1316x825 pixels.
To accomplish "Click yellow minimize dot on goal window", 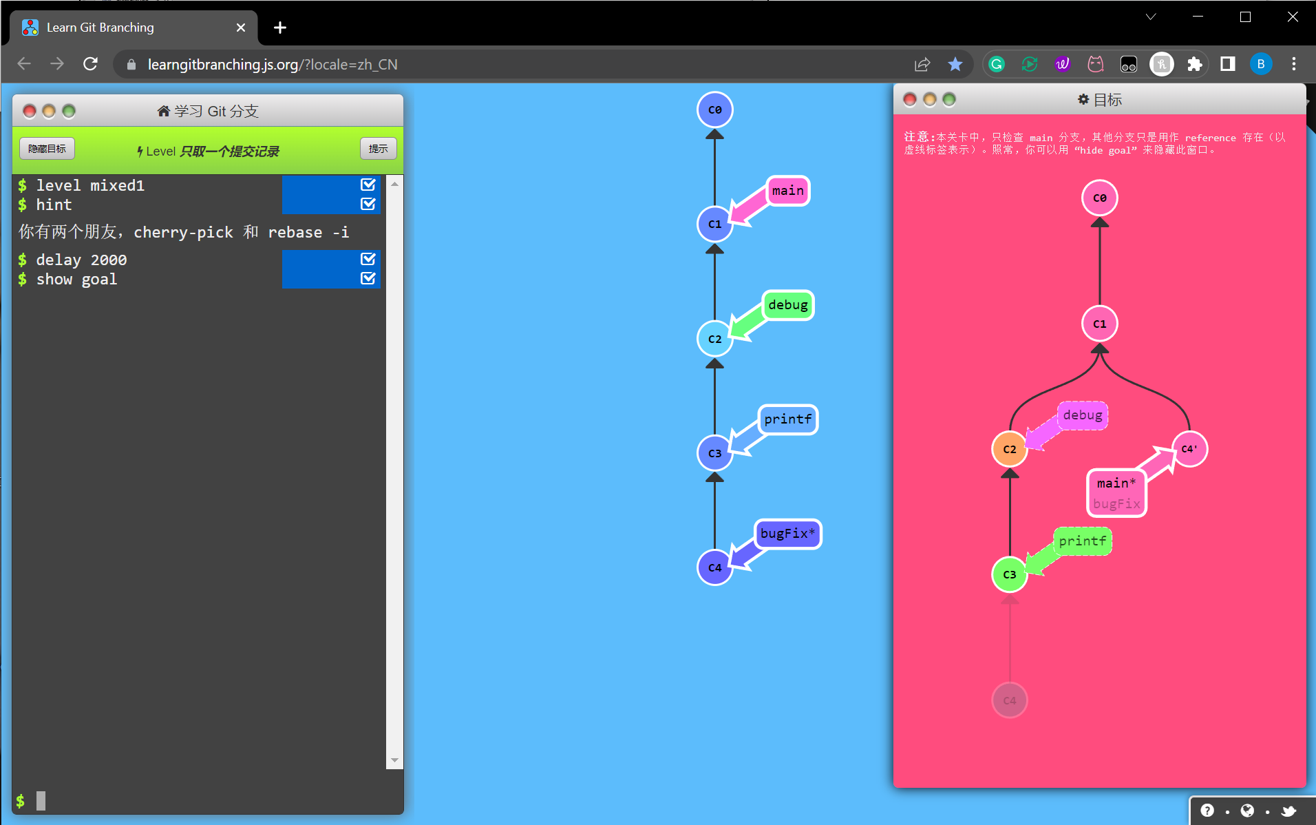I will (930, 100).
